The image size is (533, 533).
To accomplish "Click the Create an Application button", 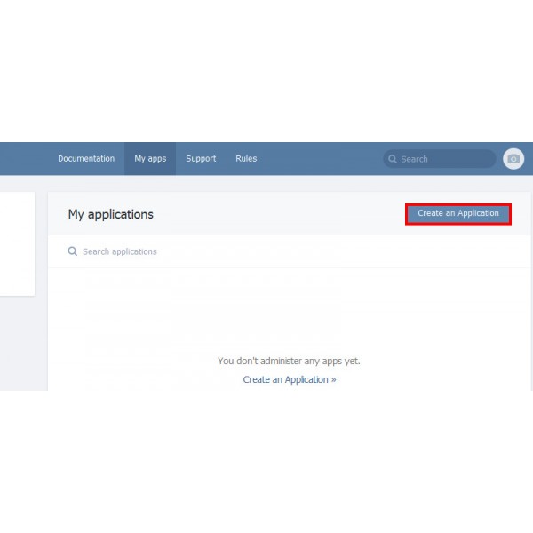I will point(458,214).
